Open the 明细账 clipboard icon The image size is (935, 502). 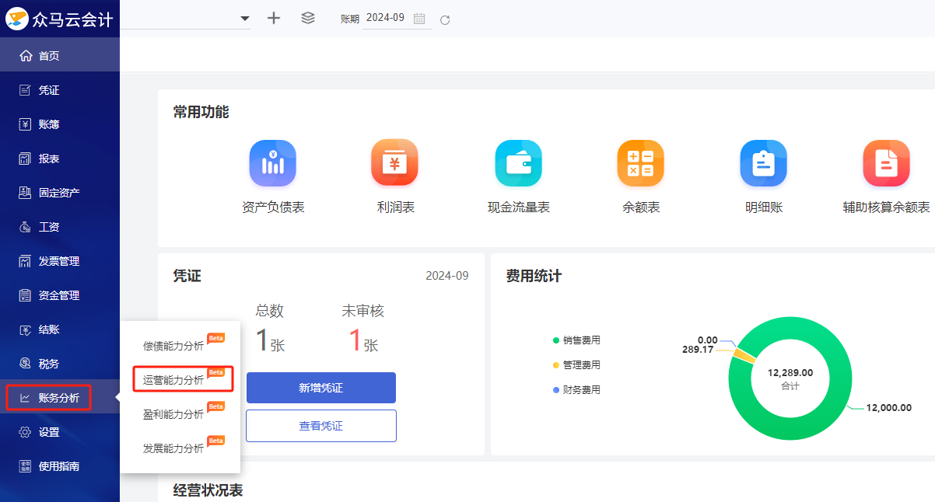[763, 163]
